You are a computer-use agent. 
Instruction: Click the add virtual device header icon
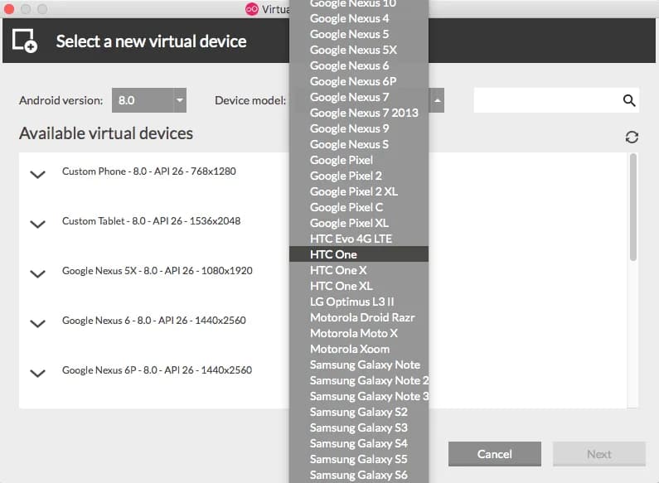(x=24, y=41)
